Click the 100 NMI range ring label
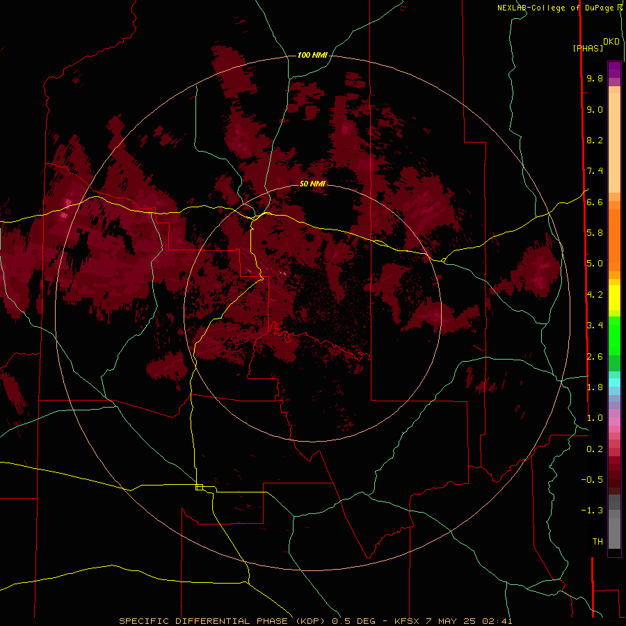This screenshot has height=626, width=626. (x=312, y=55)
